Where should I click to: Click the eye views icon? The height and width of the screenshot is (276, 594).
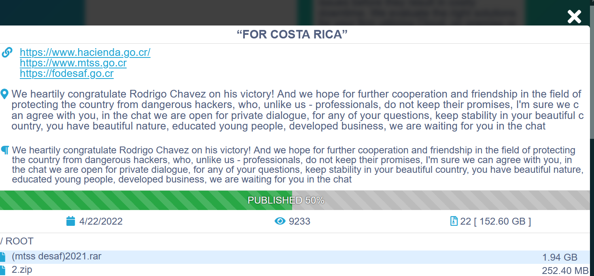point(280,221)
